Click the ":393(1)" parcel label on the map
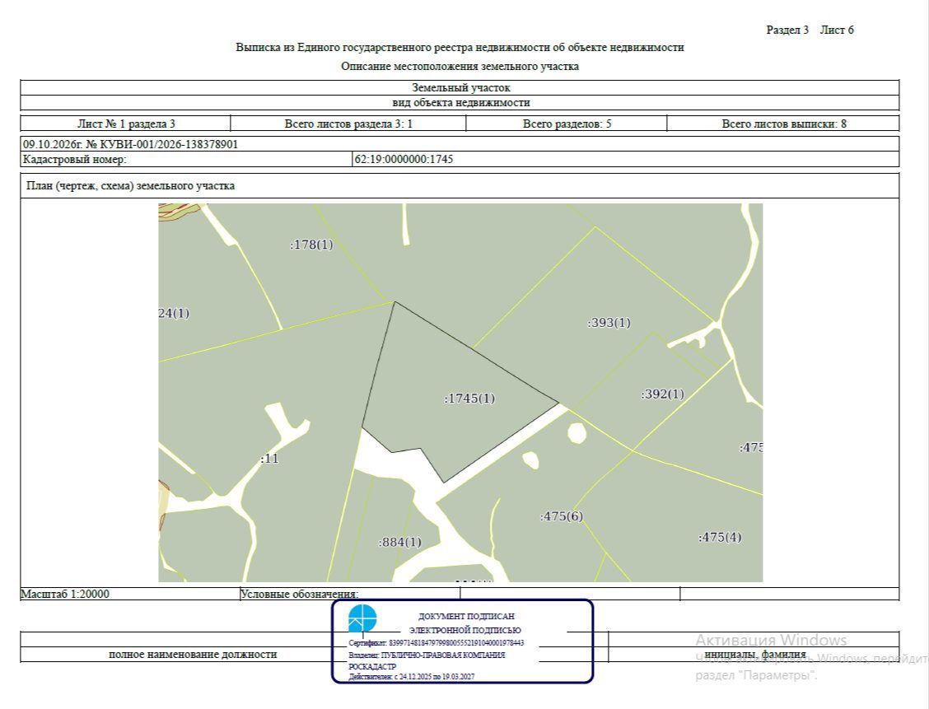The width and height of the screenshot is (929, 709). [x=609, y=323]
